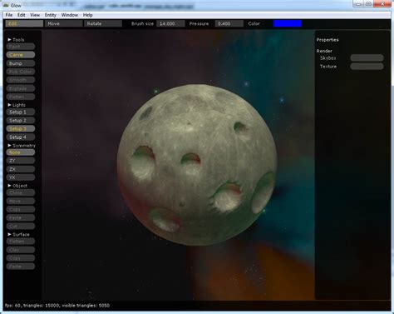Click the Move button under Object
394x314 pixels.
point(21,201)
